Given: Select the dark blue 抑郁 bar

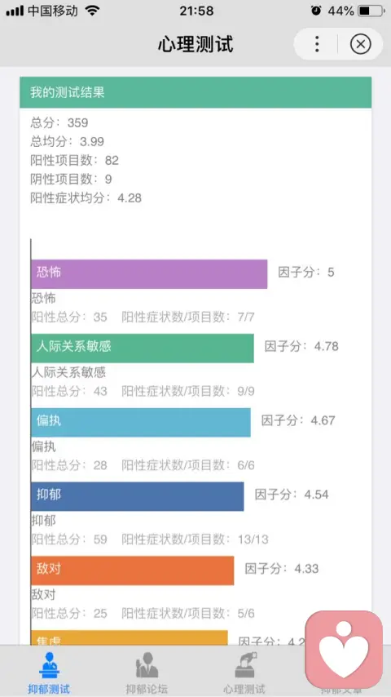Looking at the screenshot, I should (x=138, y=496).
